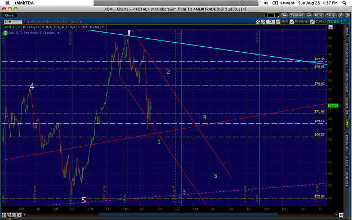
Task: Open the Big Buttons sidebar tab
Action: [347, 106]
